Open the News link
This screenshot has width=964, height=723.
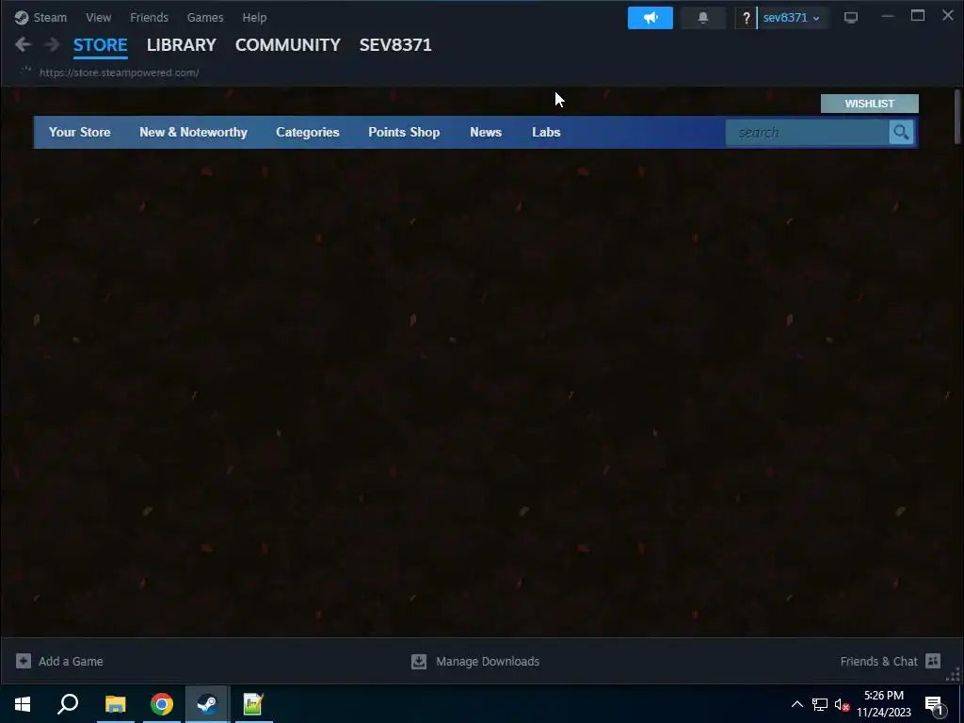coord(486,132)
